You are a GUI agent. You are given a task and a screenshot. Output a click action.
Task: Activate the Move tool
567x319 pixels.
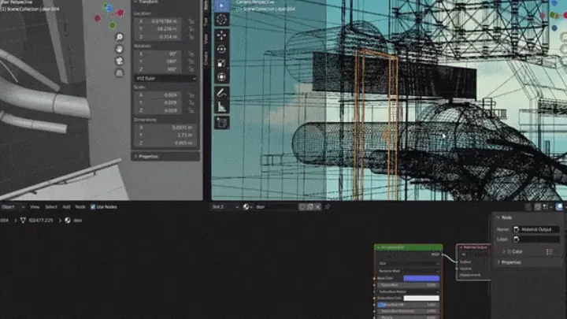coord(221,35)
